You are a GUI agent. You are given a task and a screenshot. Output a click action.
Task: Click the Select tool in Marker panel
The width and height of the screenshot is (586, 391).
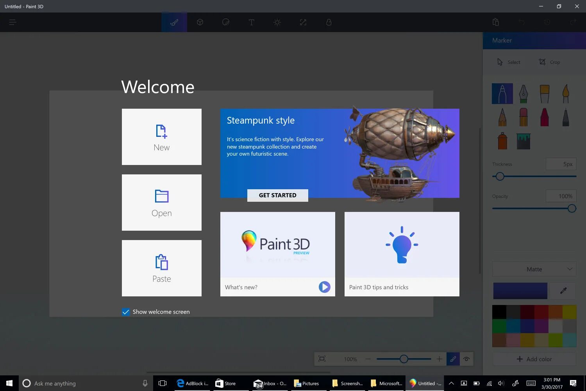click(509, 62)
